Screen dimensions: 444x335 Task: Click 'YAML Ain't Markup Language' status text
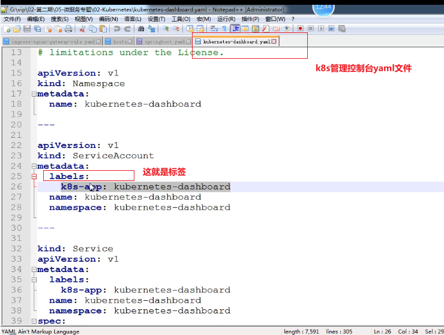(40, 331)
